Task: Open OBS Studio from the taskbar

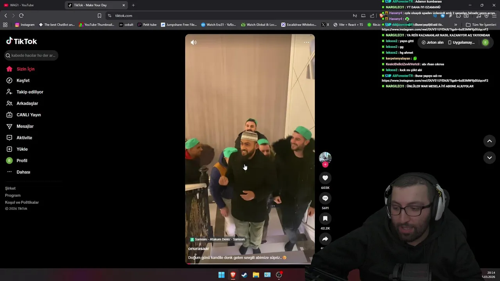Action: click(x=279, y=275)
